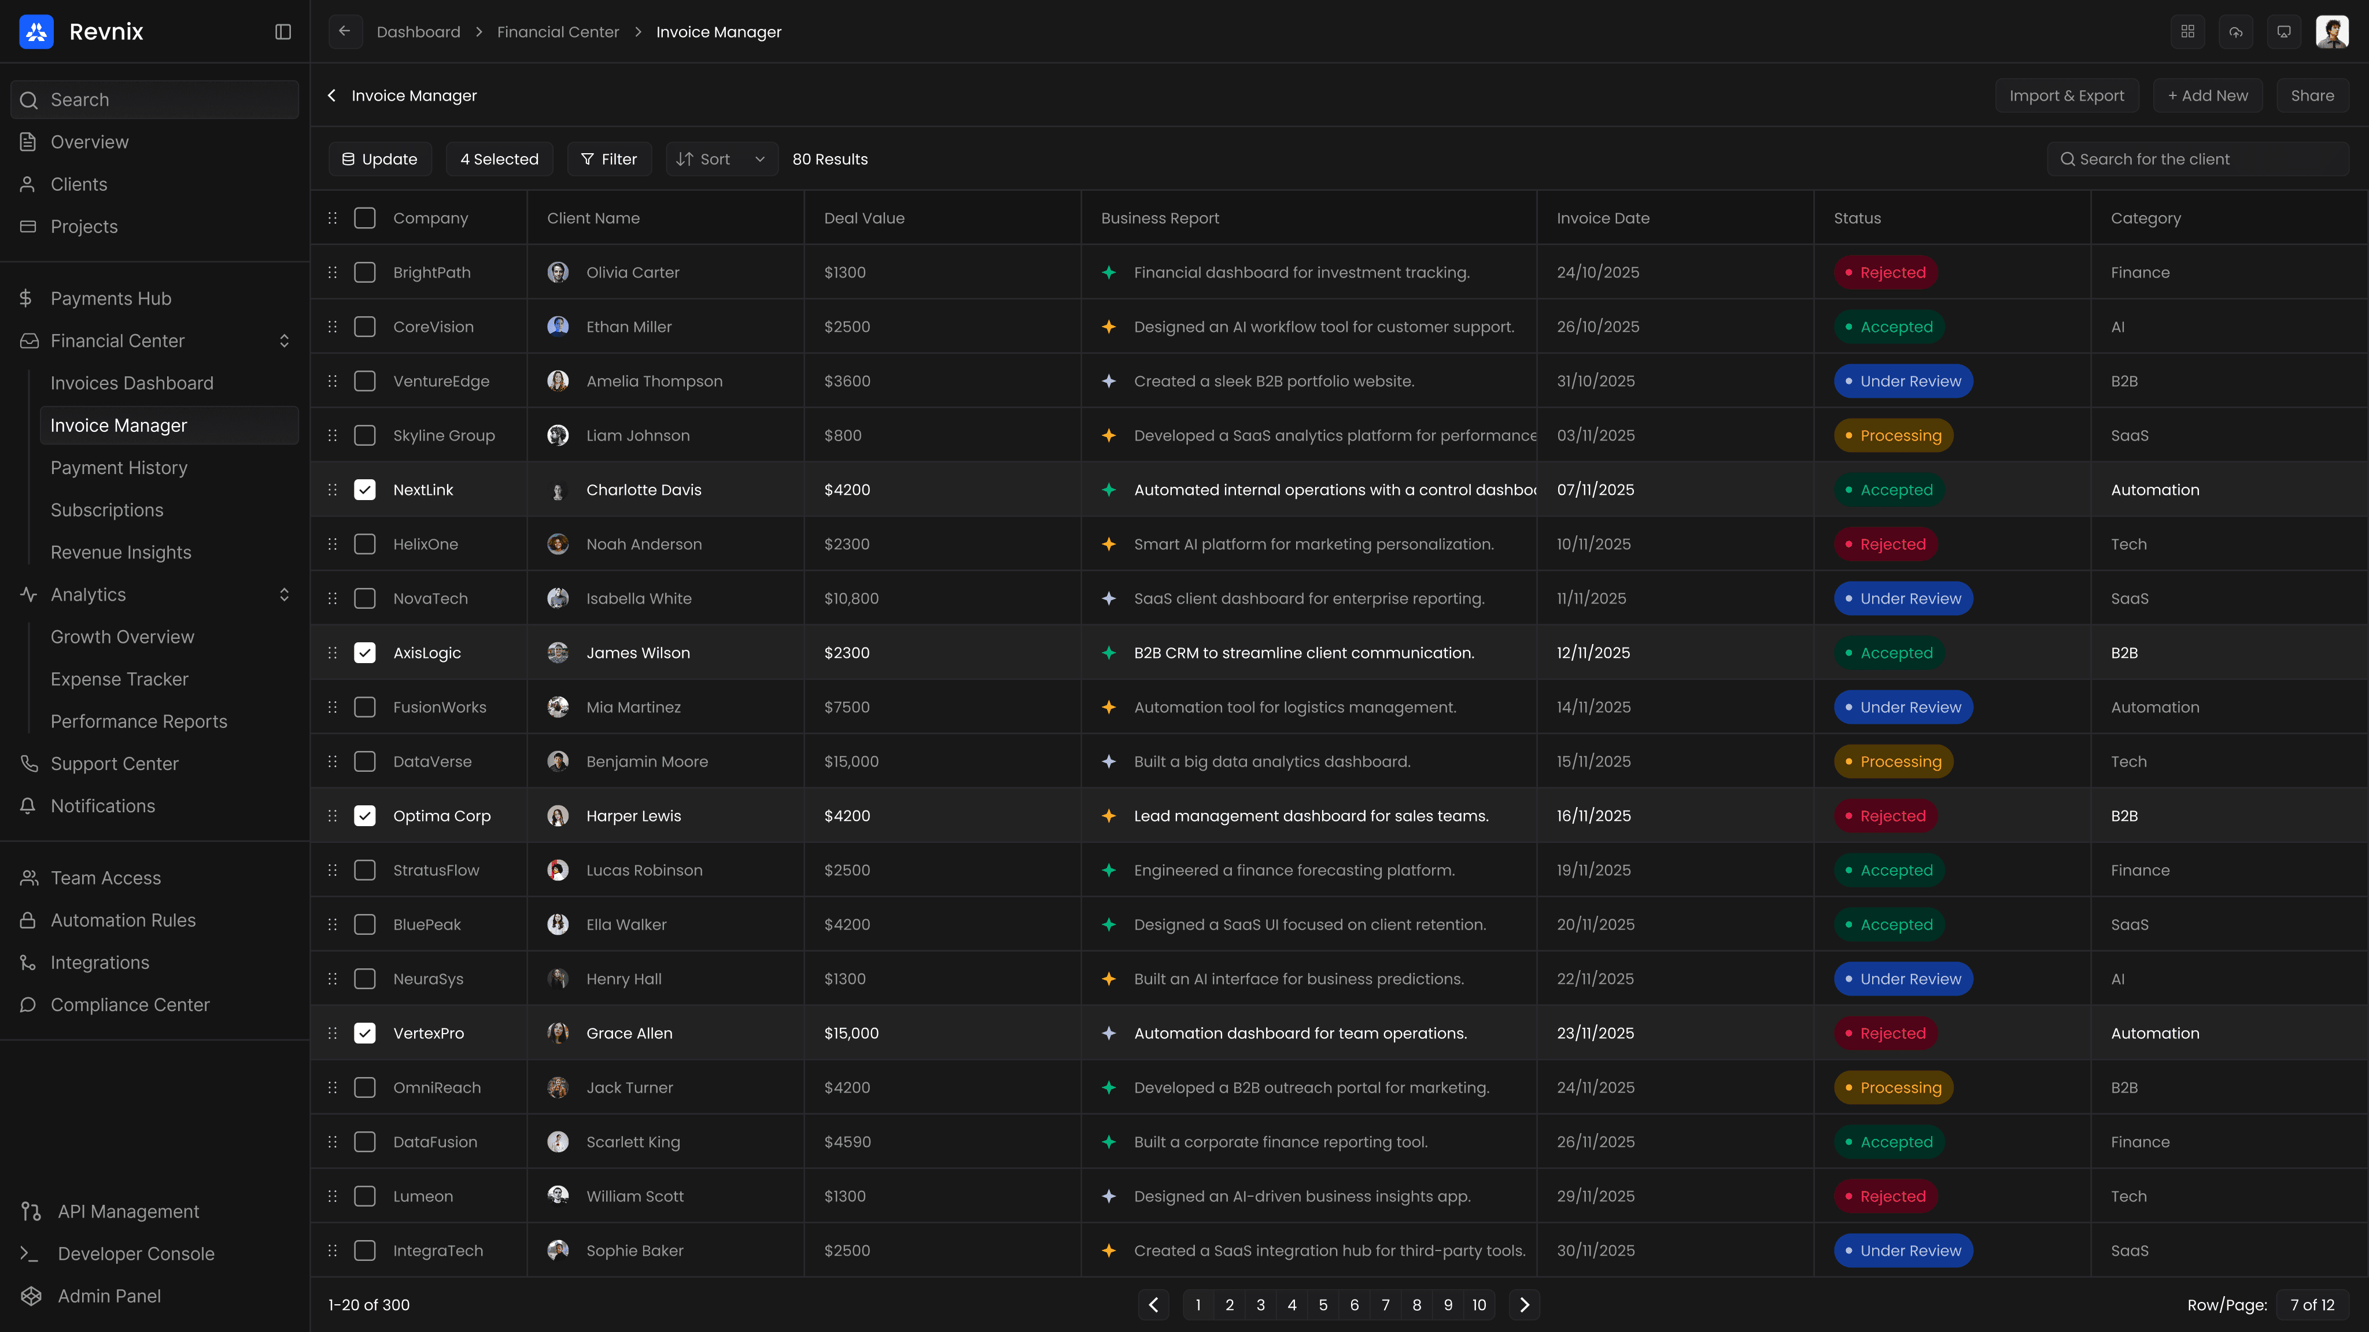Click the cloud upload icon
2369x1332 pixels.
[2235, 32]
